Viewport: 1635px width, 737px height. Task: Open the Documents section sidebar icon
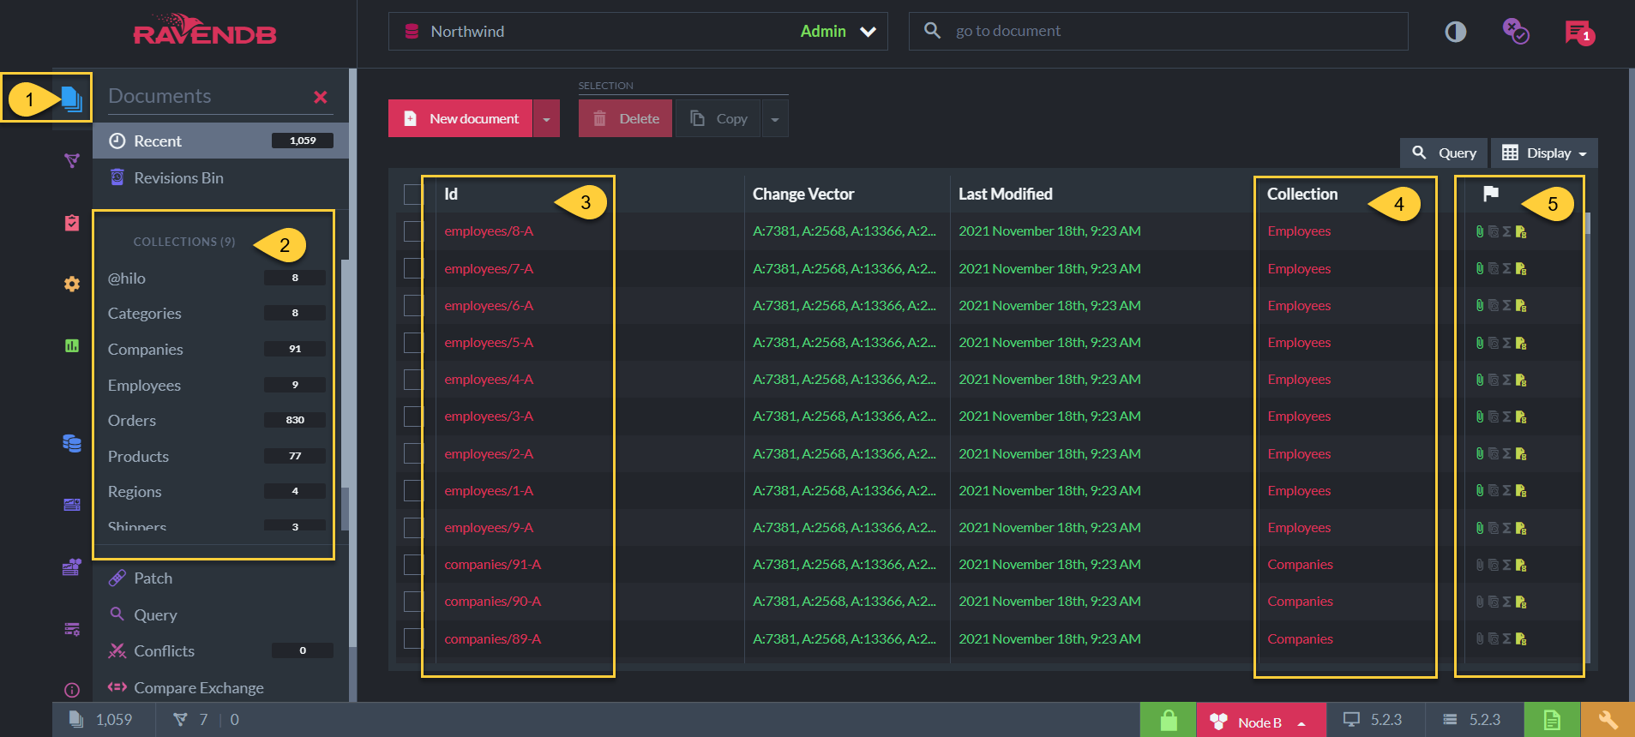pos(72,99)
